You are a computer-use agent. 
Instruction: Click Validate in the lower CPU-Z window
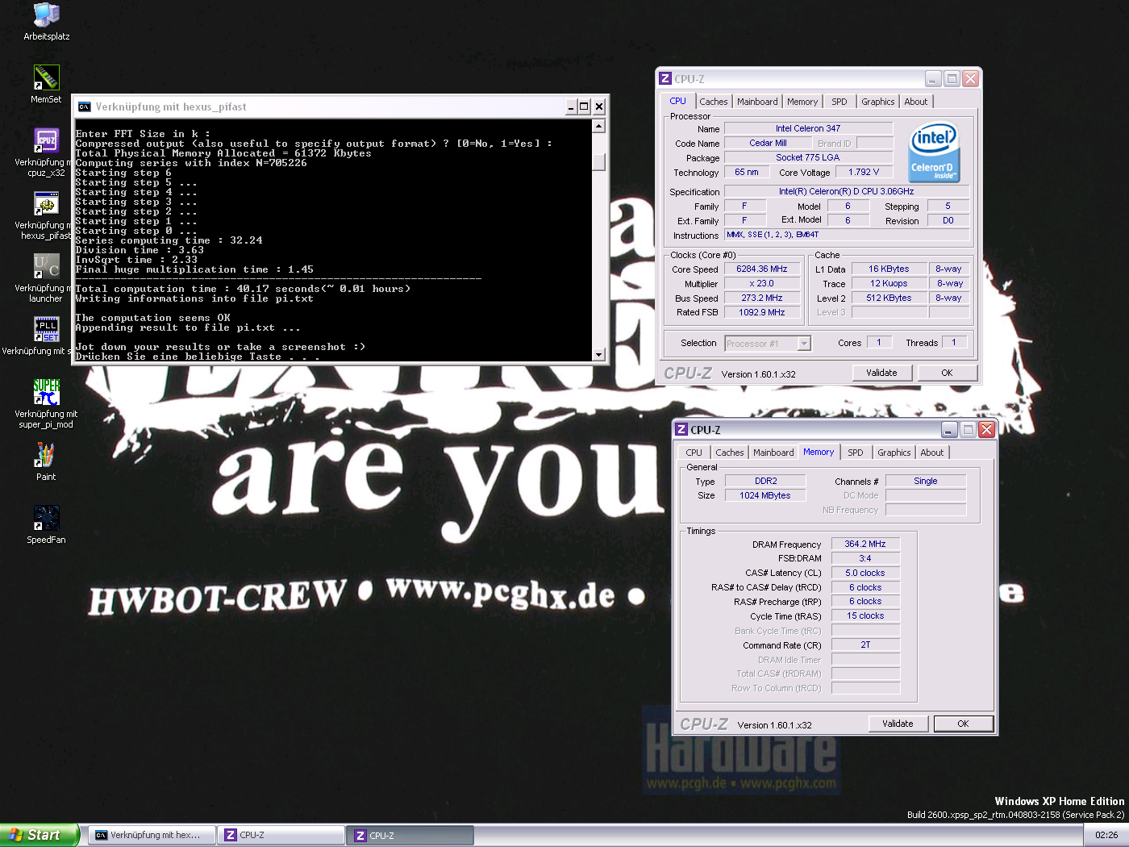pos(898,724)
